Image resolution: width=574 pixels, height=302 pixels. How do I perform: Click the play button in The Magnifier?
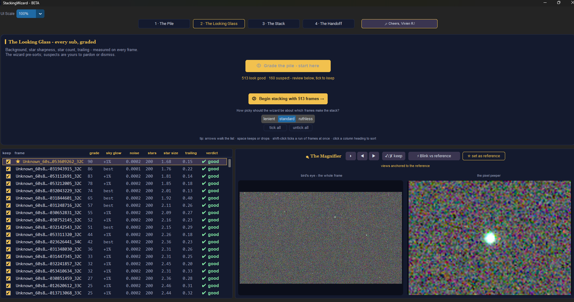pos(350,156)
